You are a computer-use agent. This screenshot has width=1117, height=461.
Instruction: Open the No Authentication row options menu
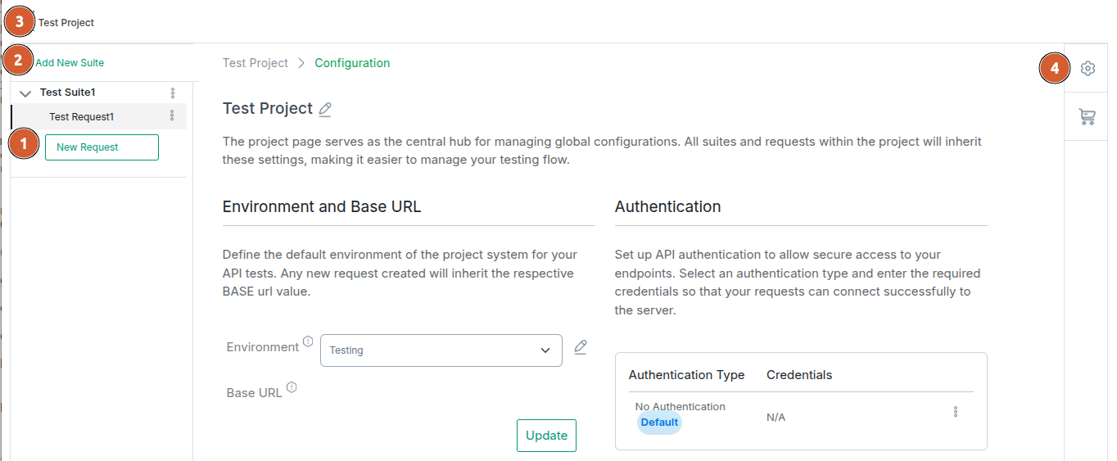click(956, 412)
